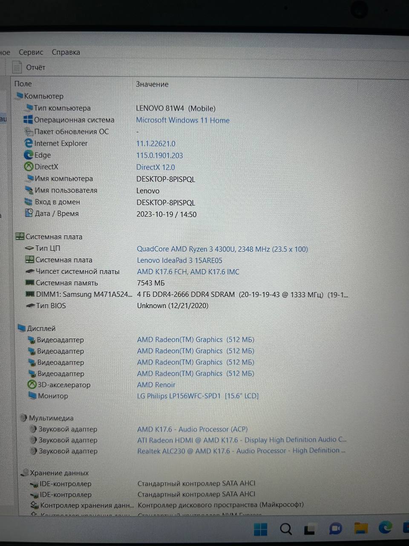Select the DESKTOP-8PISPQL value in Вход в домен row
409x546 pixels.
click(166, 203)
